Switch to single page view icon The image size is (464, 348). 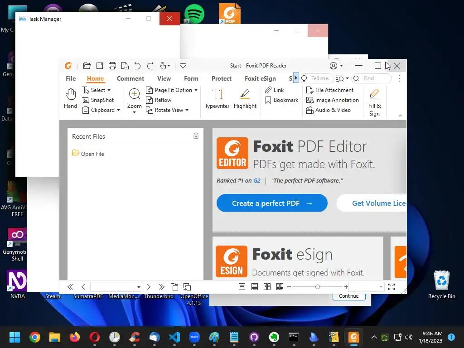pyautogui.click(x=242, y=286)
